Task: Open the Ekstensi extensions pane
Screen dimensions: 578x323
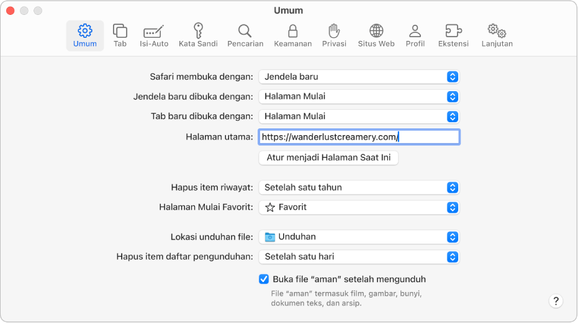Action: click(453, 35)
